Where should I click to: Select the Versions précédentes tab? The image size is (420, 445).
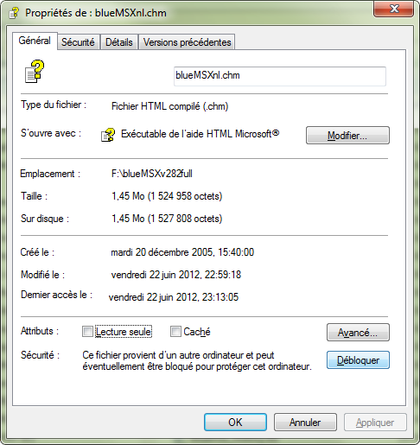coord(187,42)
